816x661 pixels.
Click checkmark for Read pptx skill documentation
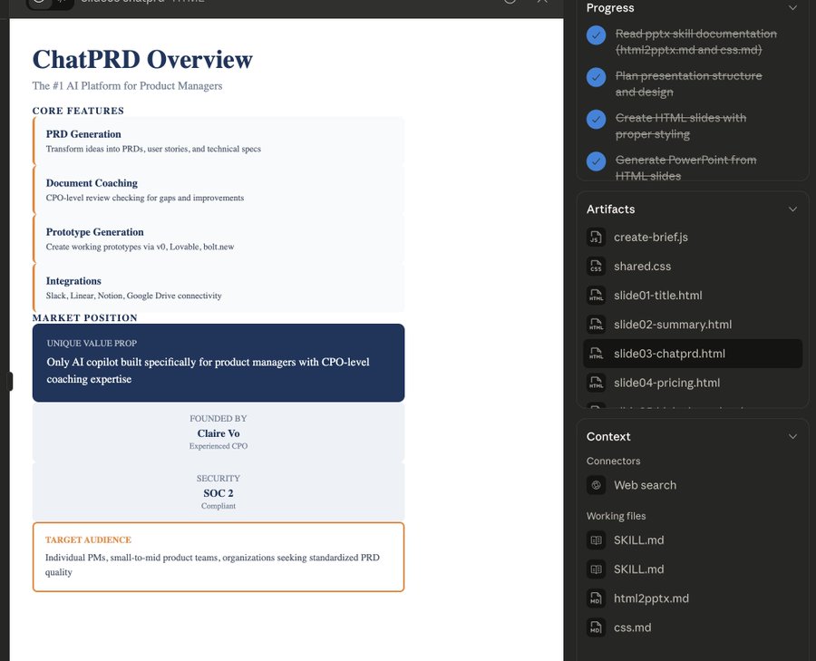[596, 35]
